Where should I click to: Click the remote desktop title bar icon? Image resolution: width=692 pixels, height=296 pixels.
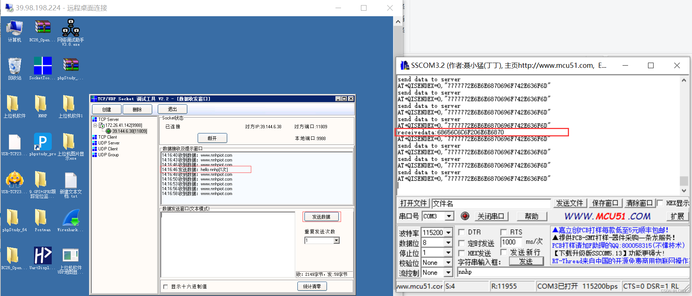tap(9, 8)
